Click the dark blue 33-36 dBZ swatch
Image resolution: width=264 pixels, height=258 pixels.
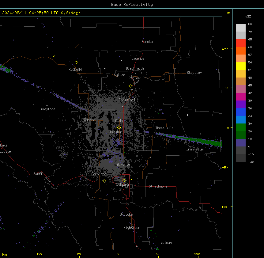(241, 112)
